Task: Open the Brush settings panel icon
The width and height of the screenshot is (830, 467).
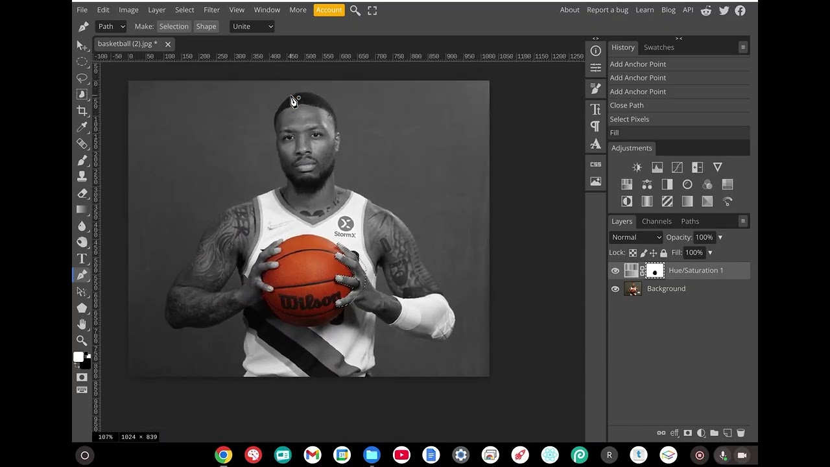Action: point(595,88)
